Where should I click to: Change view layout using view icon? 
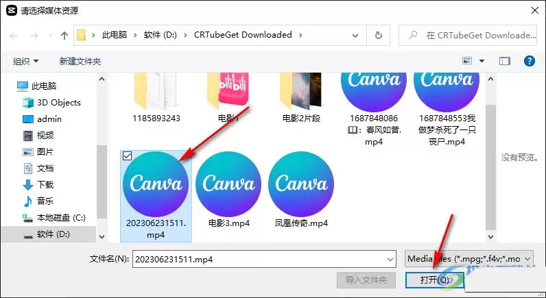coord(468,61)
